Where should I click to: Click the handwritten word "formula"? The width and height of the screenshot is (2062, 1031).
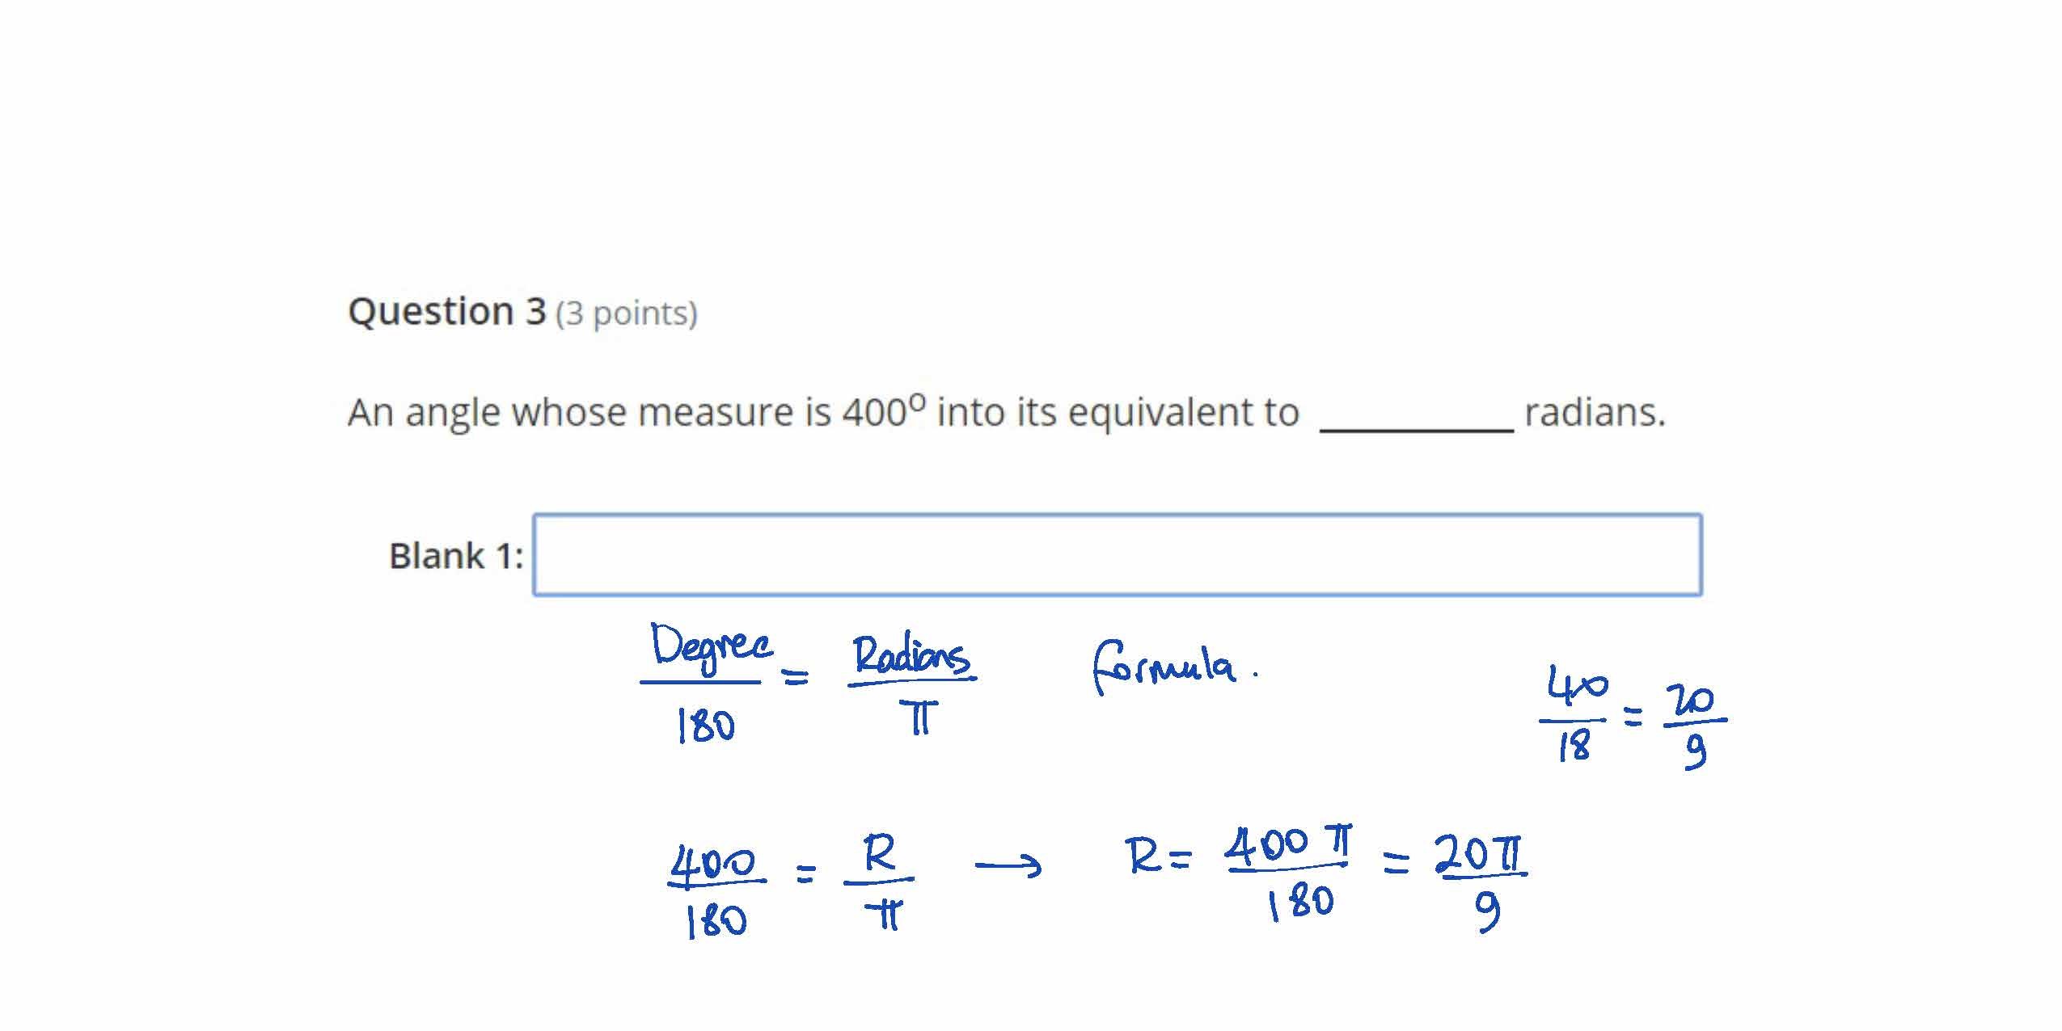click(x=1164, y=667)
